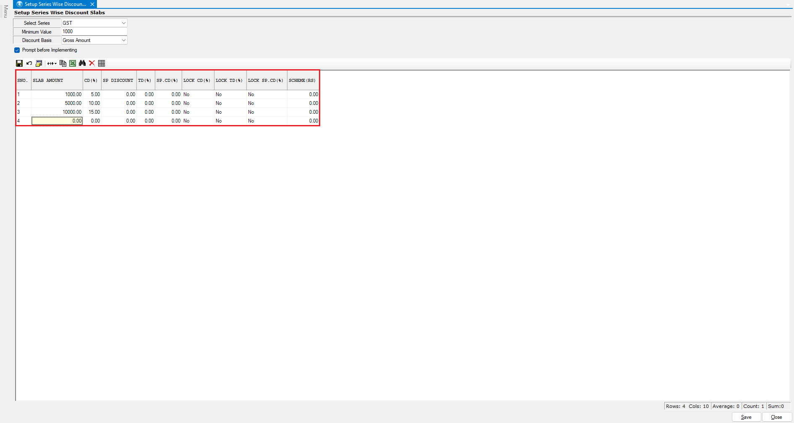Screen dimensions: 794x423
Task: Toggle Prompt before Implementing checkbox
Action: coord(17,50)
